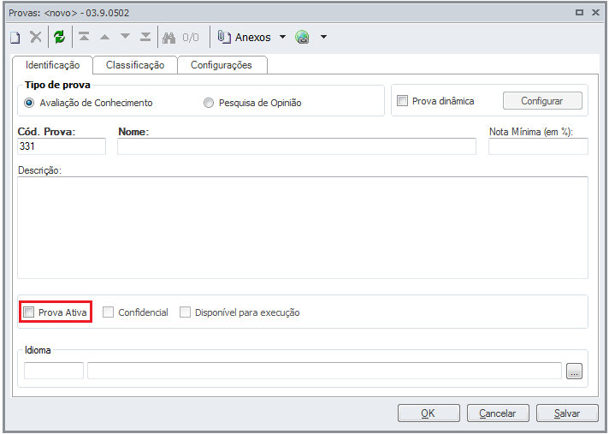
Task: Click the green refresh arrows icon
Action: pos(59,38)
